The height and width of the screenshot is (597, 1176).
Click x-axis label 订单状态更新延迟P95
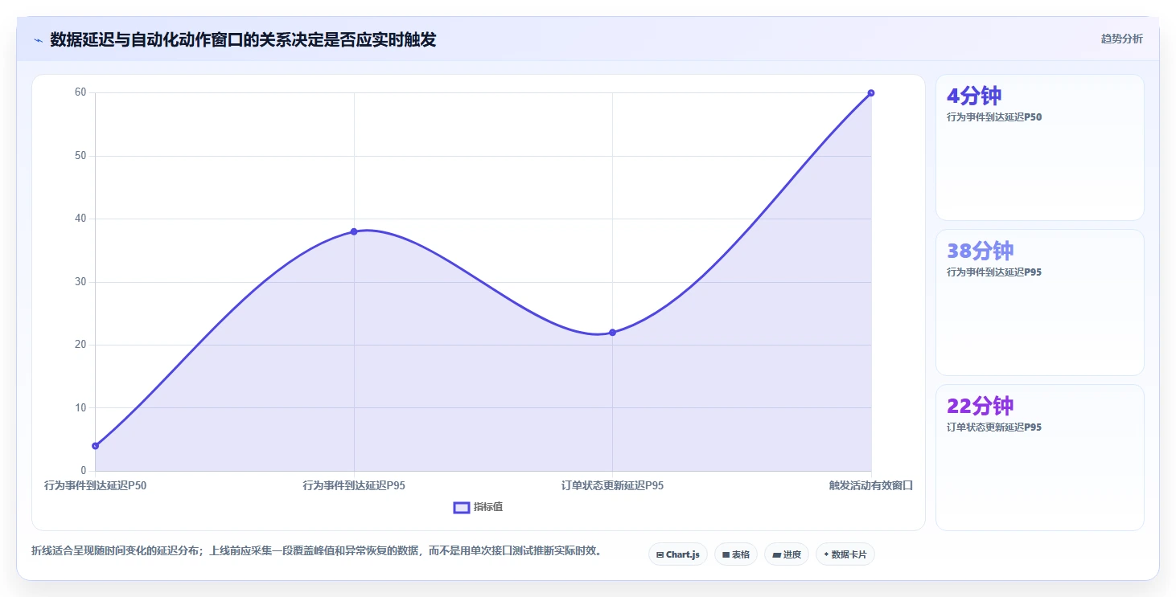(x=612, y=485)
